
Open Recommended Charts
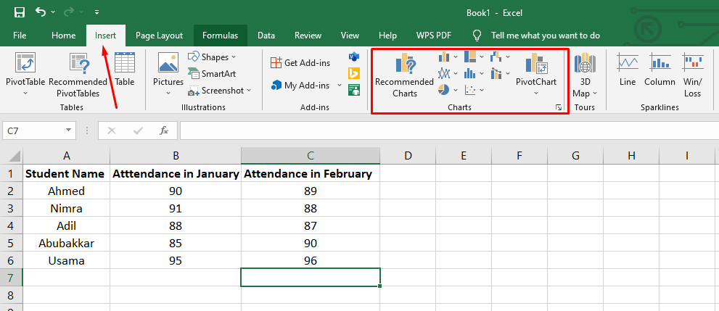click(404, 75)
